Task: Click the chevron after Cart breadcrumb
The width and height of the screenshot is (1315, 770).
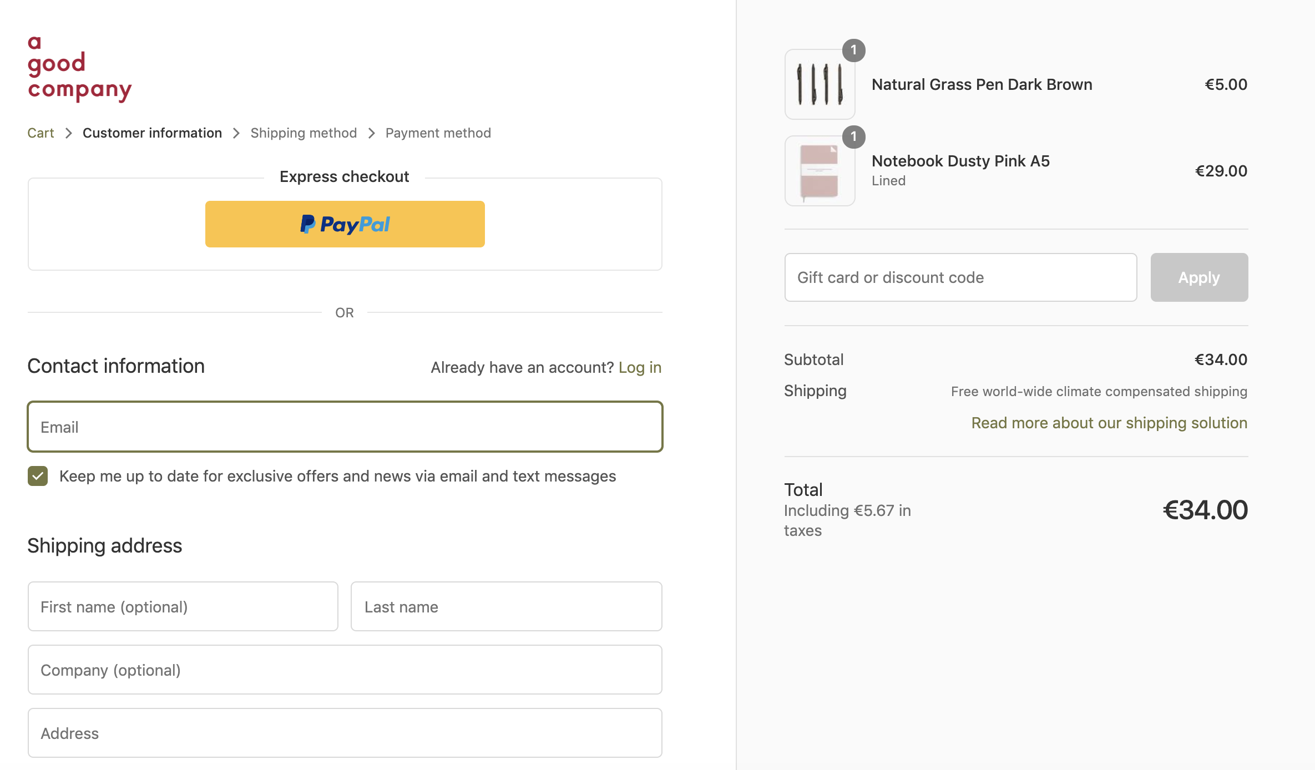Action: click(69, 133)
